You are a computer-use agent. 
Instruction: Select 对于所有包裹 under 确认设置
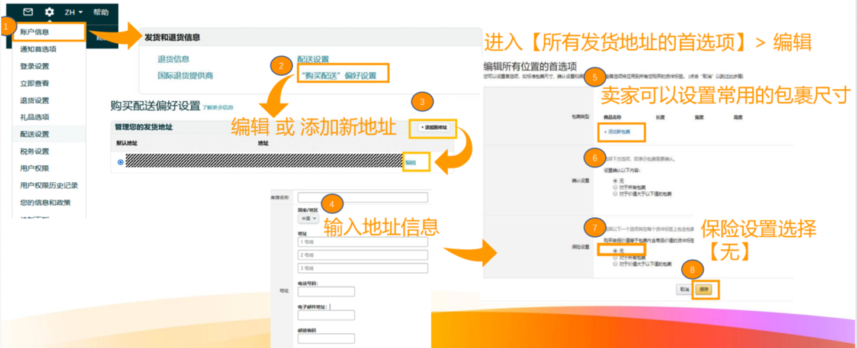(615, 187)
